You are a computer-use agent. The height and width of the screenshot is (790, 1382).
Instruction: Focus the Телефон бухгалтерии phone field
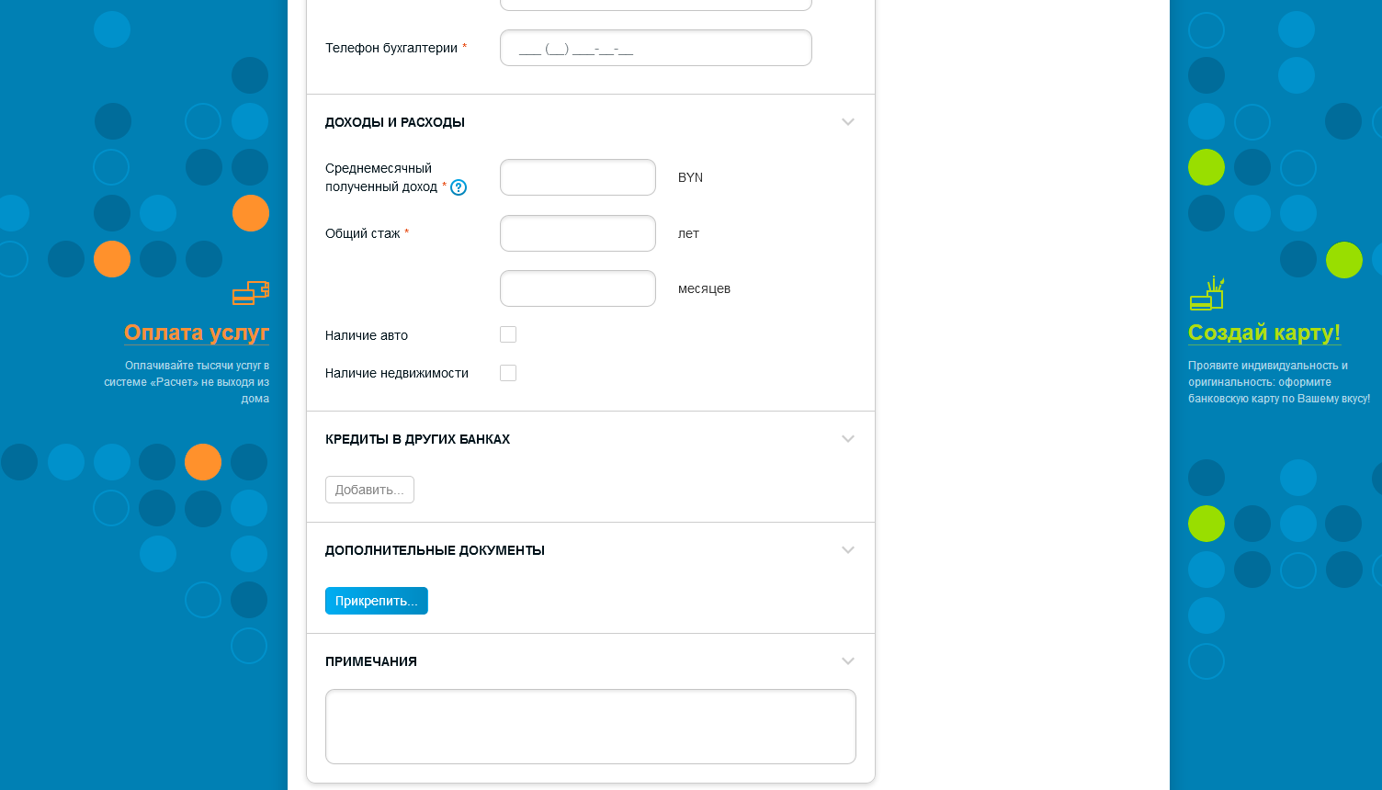click(x=656, y=48)
